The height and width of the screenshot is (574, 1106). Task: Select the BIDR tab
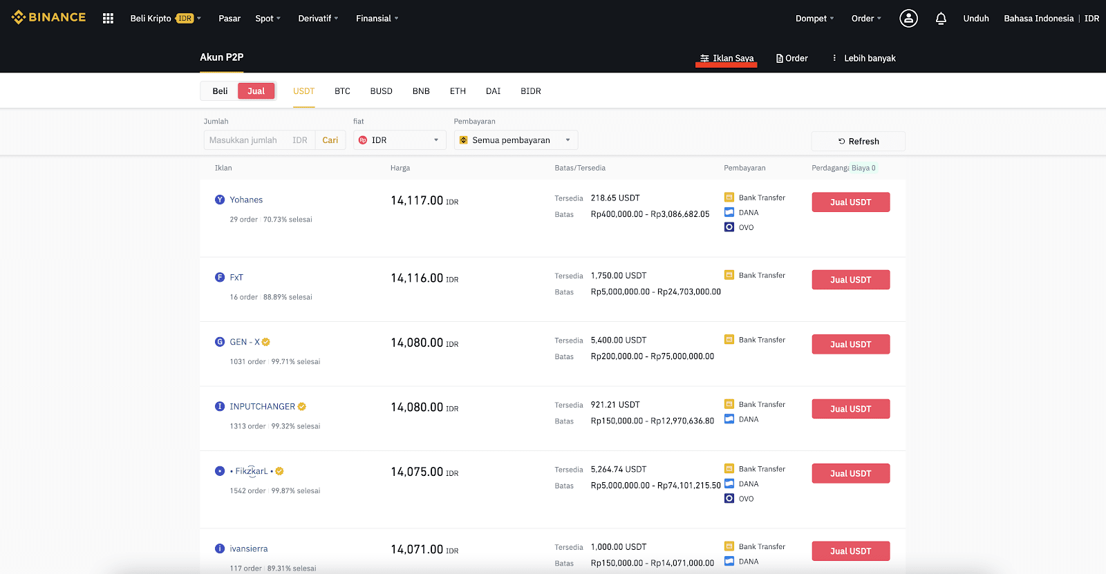tap(531, 91)
